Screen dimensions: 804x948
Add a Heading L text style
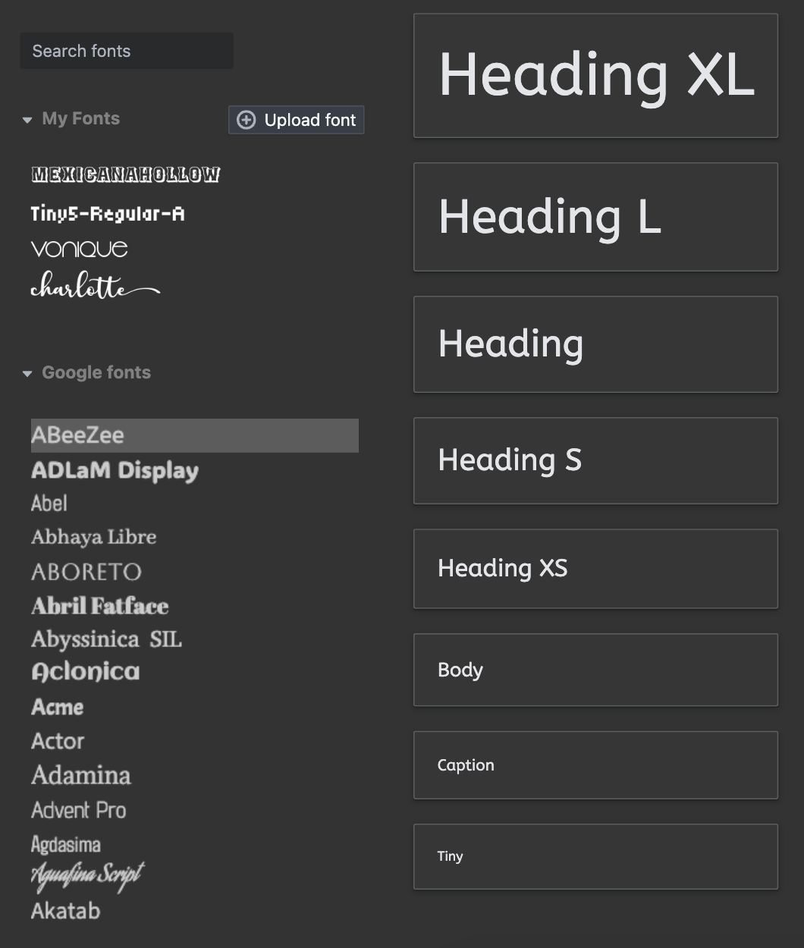click(595, 217)
